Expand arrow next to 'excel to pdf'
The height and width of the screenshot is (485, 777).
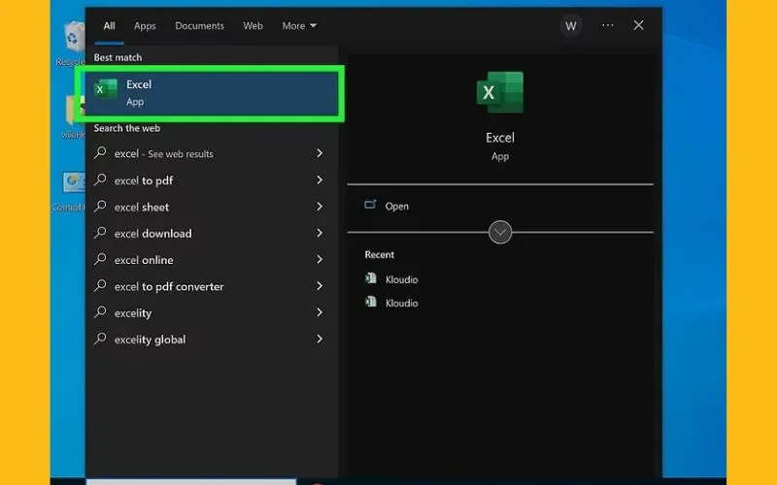point(320,180)
